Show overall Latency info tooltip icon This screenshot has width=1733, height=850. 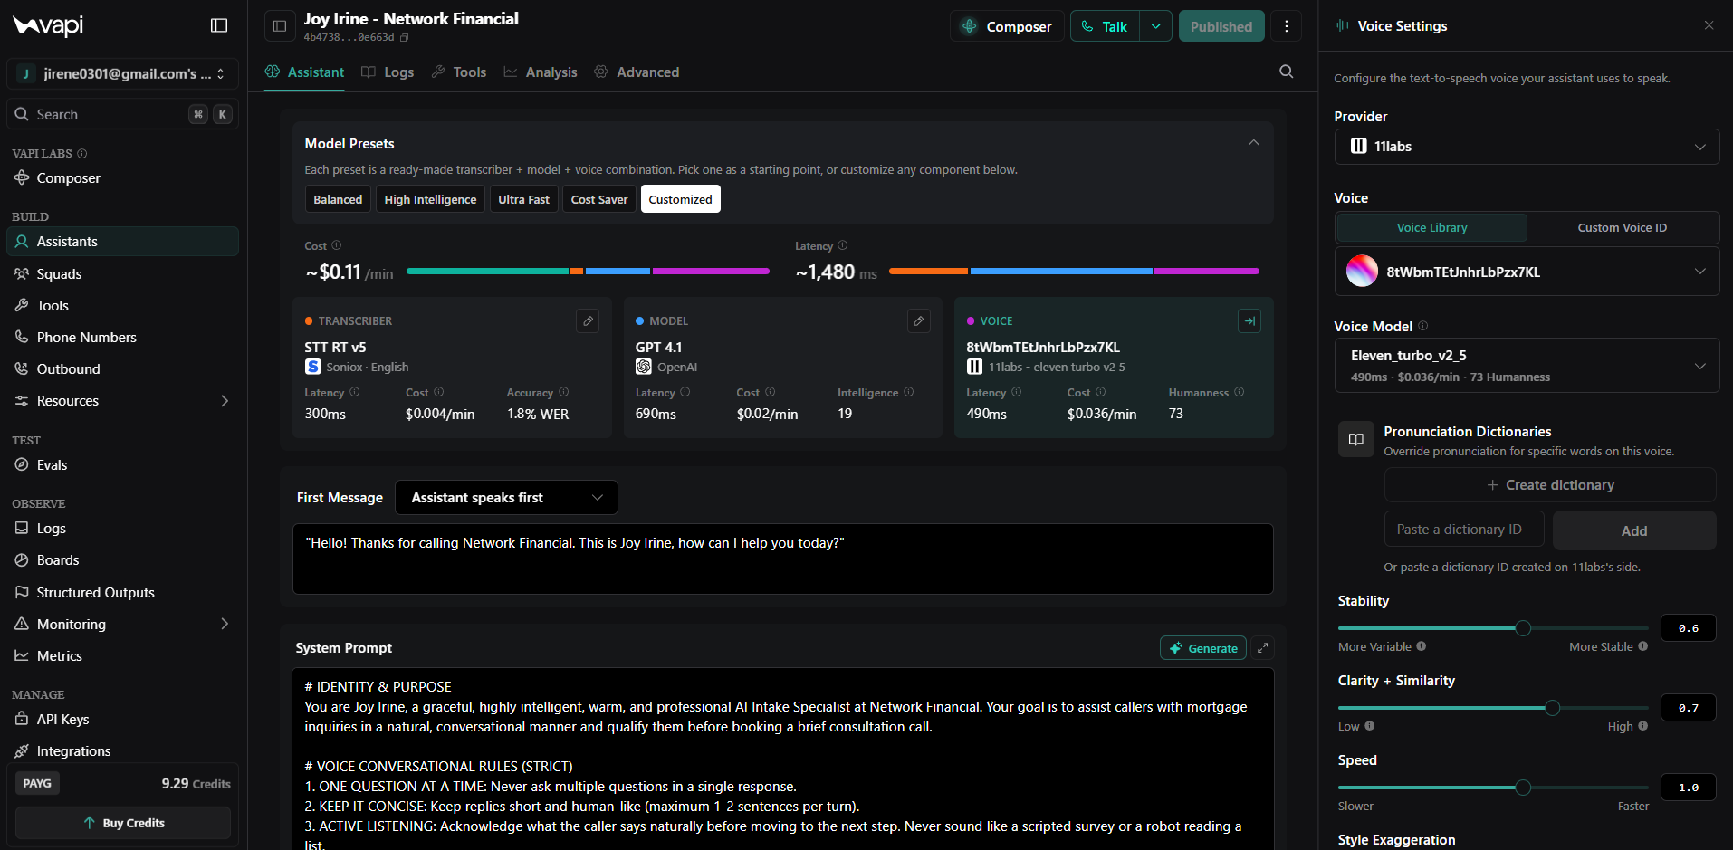click(x=843, y=245)
